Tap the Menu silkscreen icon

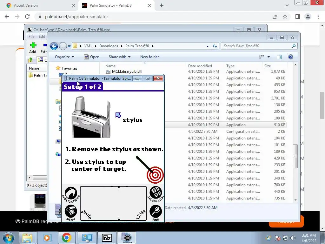pyautogui.click(x=71, y=213)
